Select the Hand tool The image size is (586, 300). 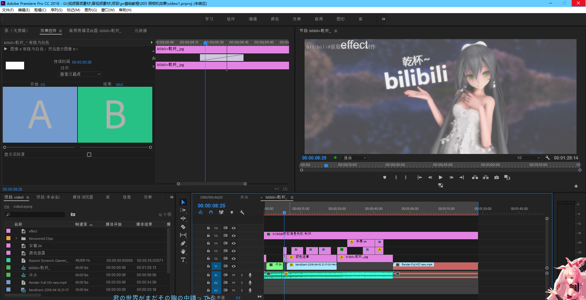pos(183,251)
